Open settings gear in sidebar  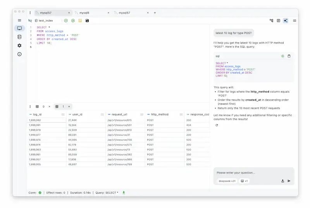pyautogui.click(x=19, y=45)
